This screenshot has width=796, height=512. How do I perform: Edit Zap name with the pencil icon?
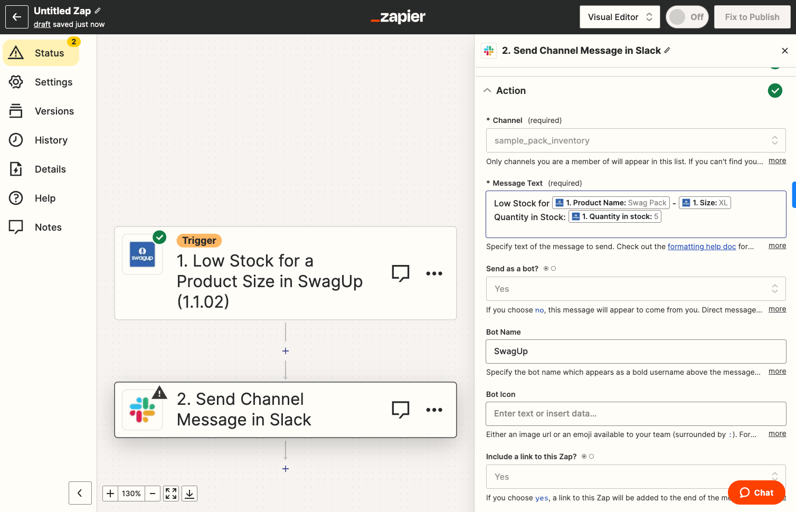(98, 11)
